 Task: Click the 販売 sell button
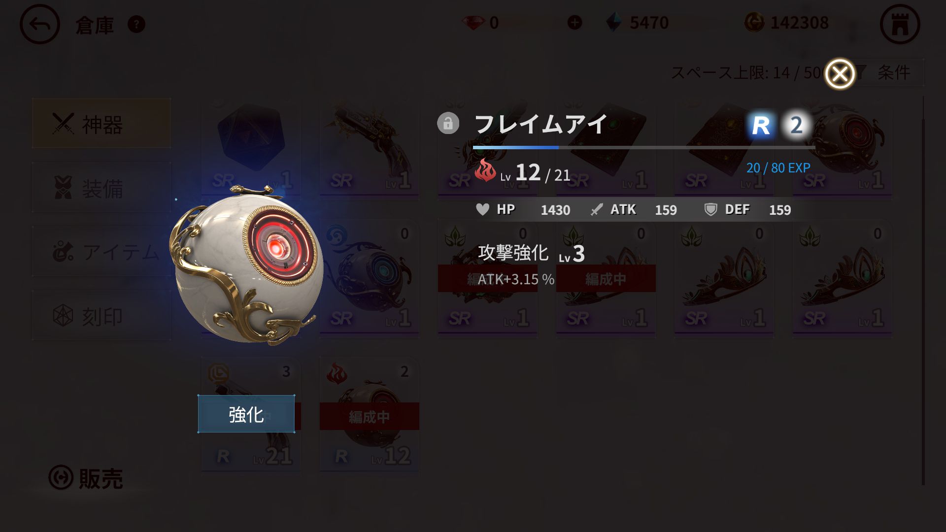86,478
